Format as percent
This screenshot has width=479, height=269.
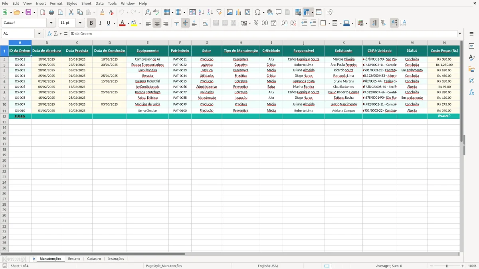(x=256, y=23)
